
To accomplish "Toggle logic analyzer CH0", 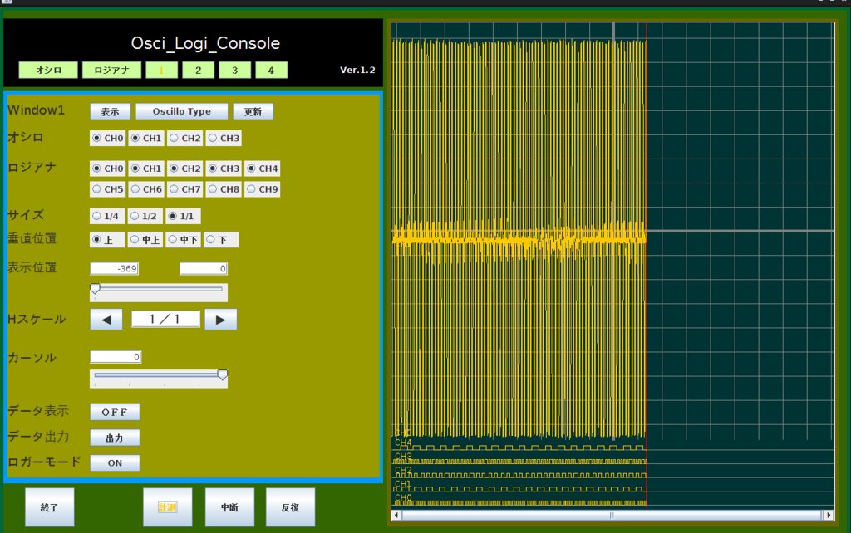I will point(107,169).
